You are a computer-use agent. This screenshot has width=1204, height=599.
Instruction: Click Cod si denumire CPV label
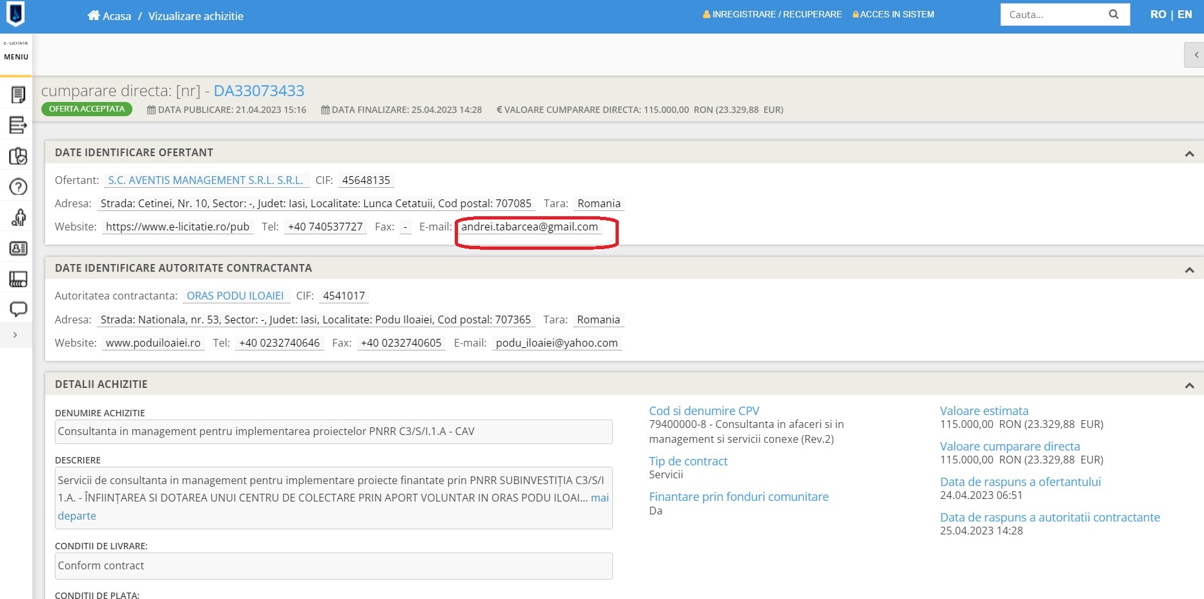704,411
